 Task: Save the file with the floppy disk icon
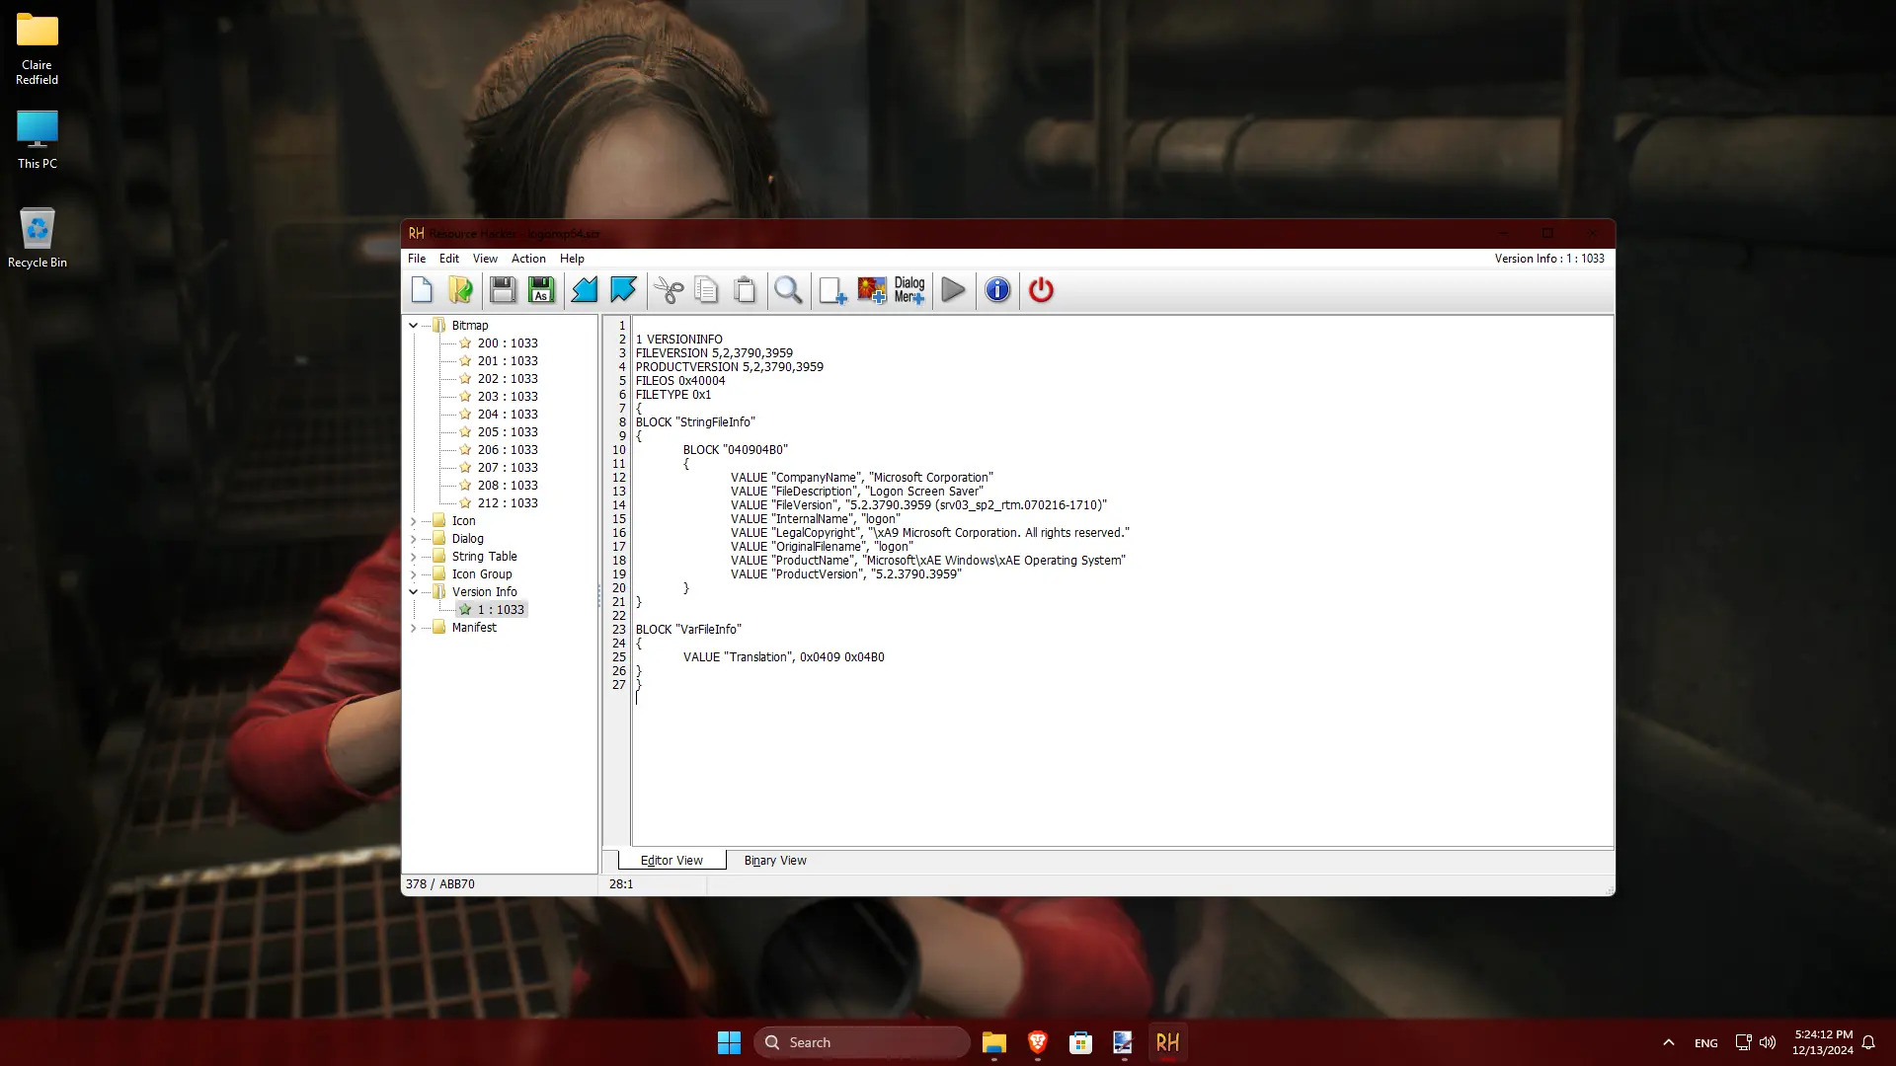tap(503, 290)
